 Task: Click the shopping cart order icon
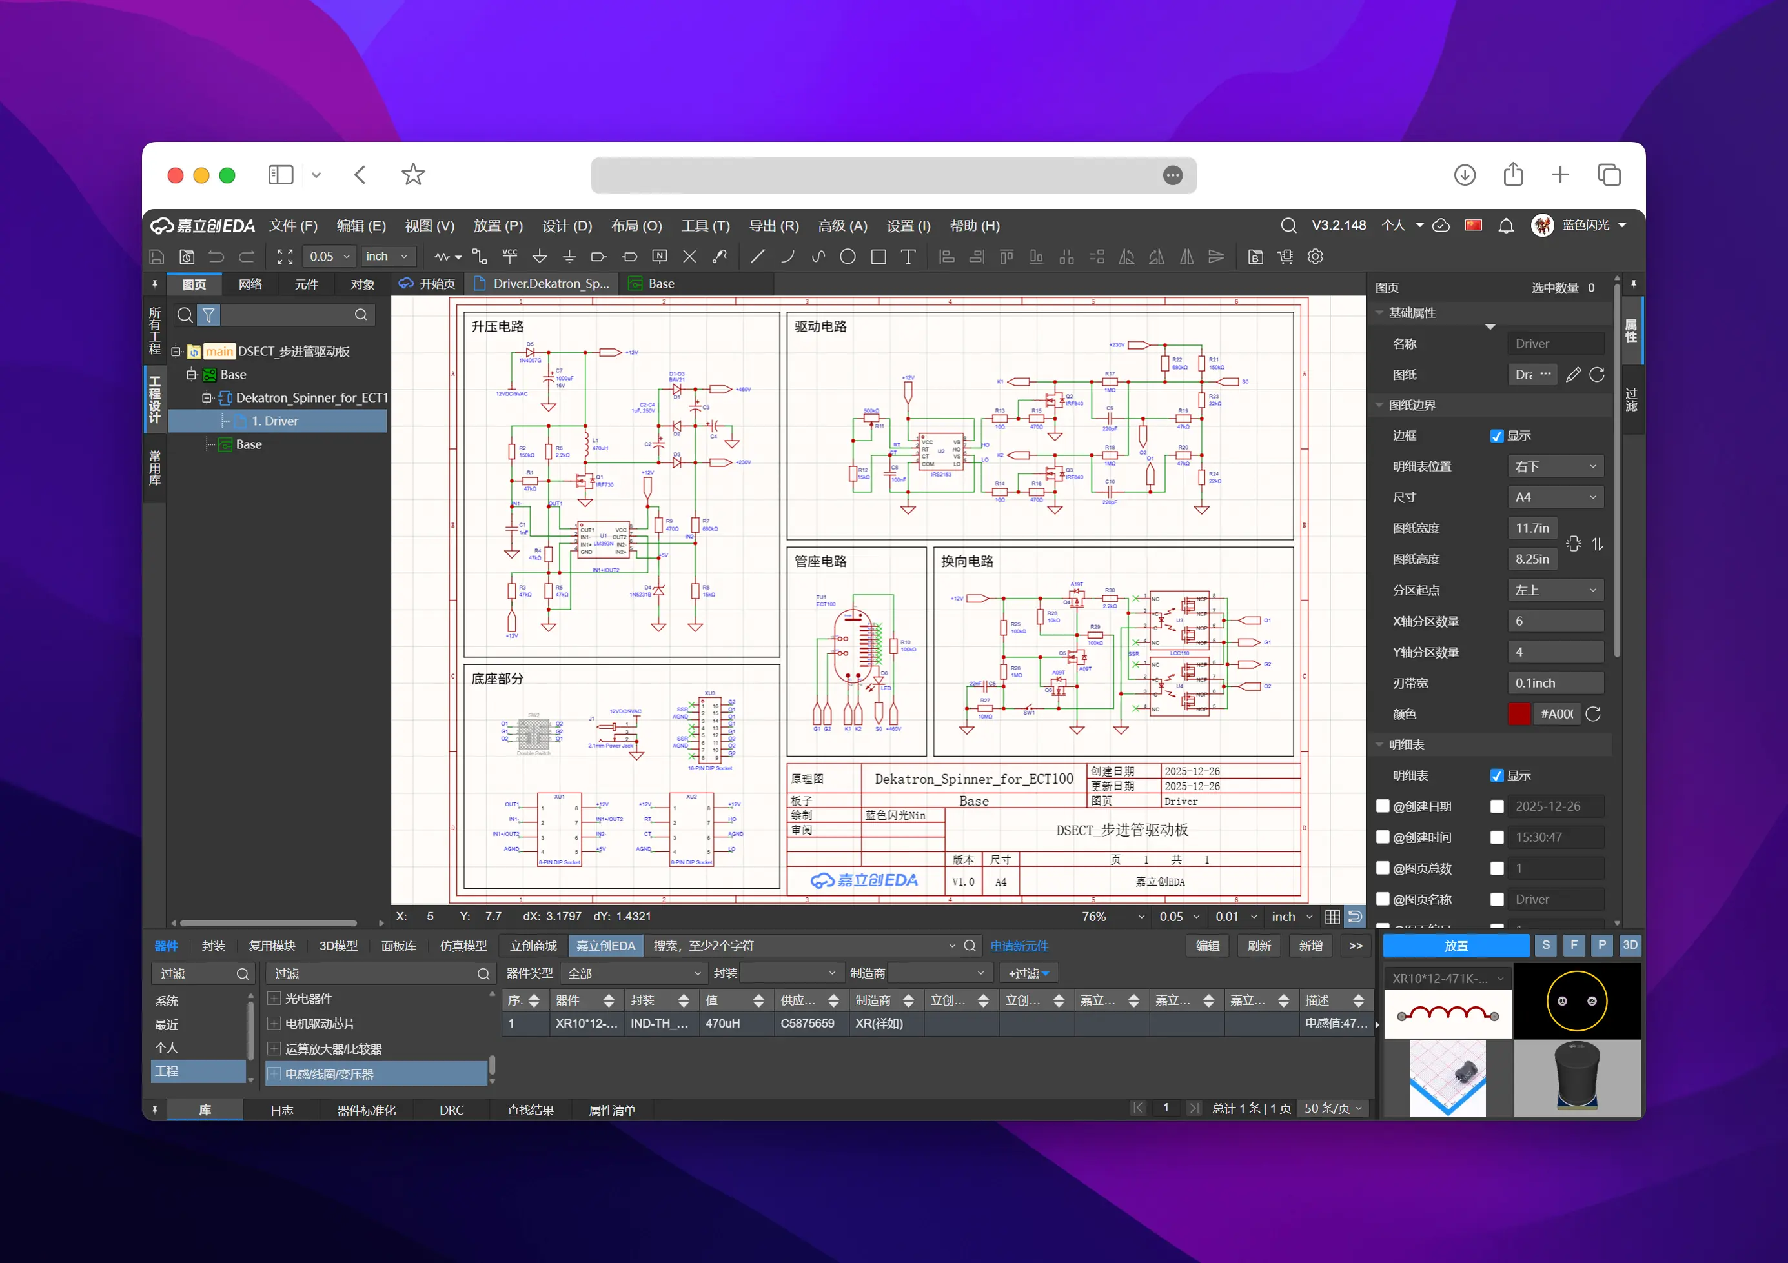click(x=1286, y=257)
